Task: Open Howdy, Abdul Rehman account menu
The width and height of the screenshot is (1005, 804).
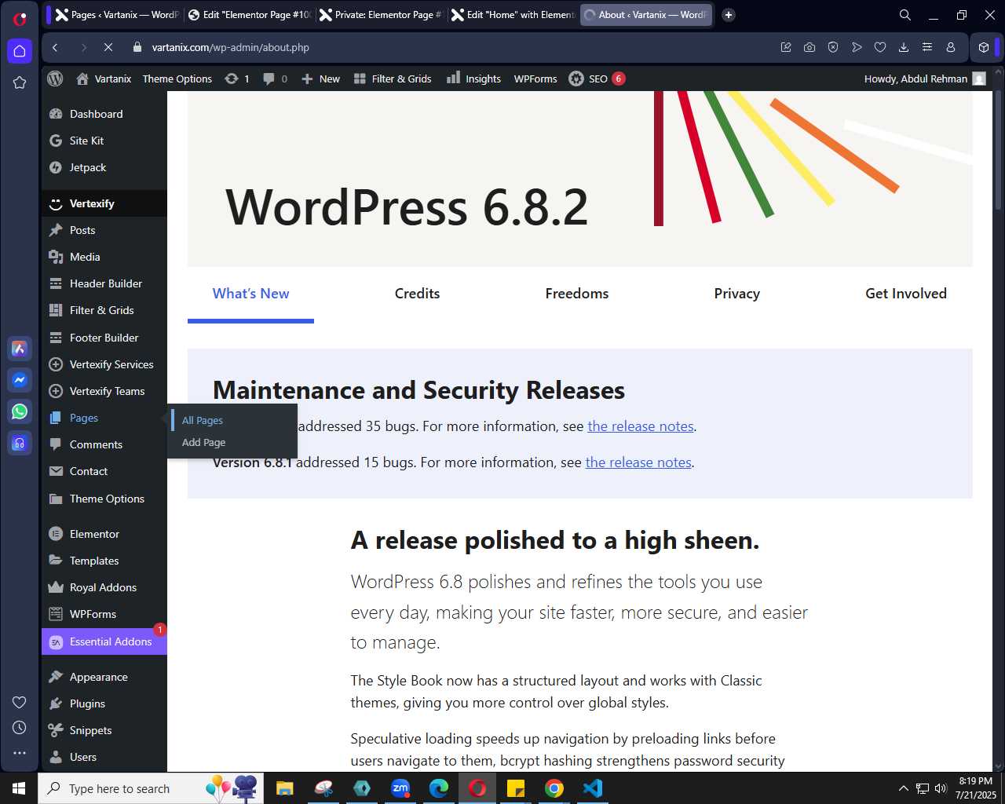Action: click(x=925, y=79)
